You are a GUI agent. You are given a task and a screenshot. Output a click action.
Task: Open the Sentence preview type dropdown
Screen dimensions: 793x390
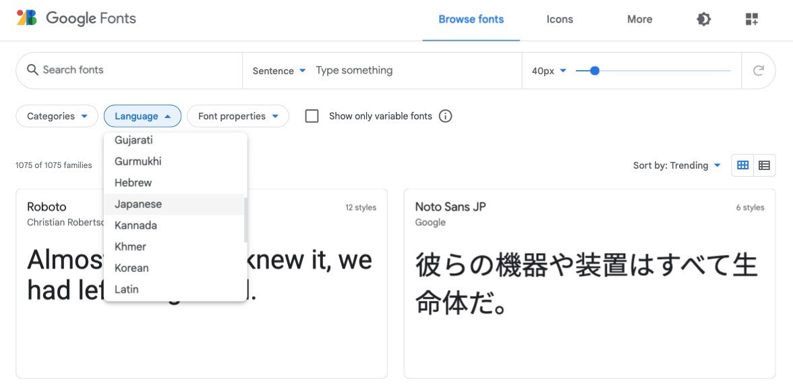[x=278, y=70]
